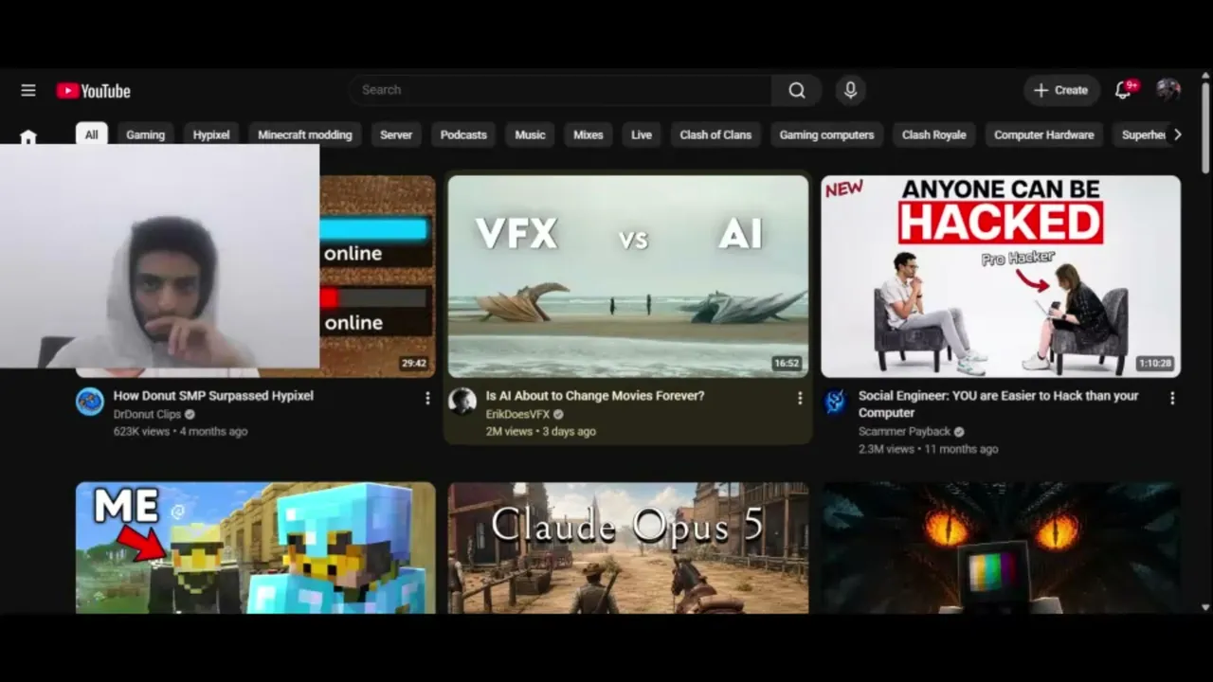Select the Minecraft modding filter chip
Screen dimensions: 1213x682
coord(305,135)
